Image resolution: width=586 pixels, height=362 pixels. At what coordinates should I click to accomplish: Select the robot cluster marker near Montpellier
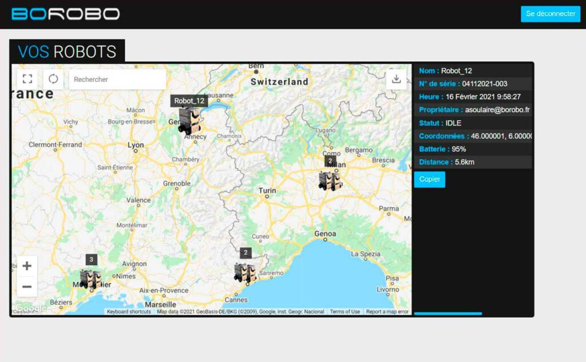point(91,279)
